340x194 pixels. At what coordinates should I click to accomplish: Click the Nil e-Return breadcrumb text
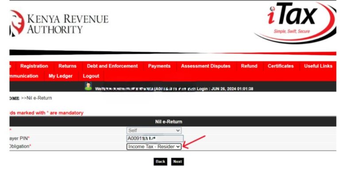[39, 98]
